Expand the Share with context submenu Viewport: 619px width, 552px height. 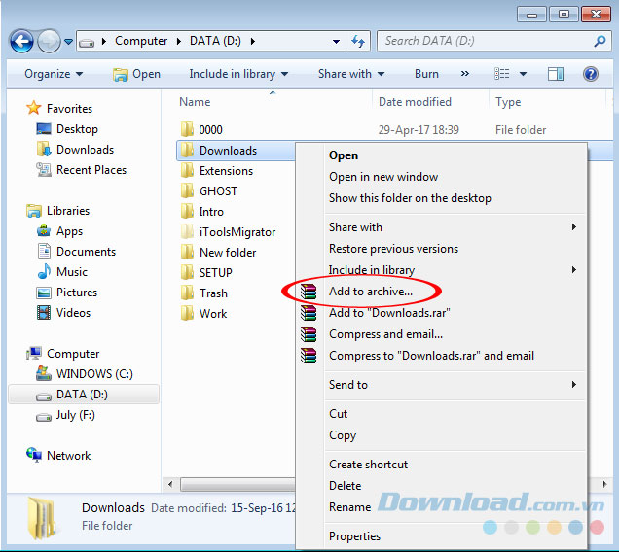(441, 227)
